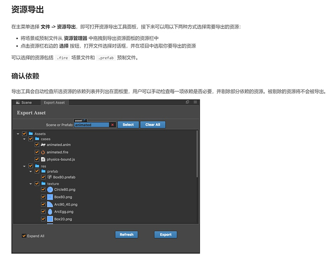Click the Assets folder icon
This screenshot has height=256, width=336.
[x=31, y=134]
